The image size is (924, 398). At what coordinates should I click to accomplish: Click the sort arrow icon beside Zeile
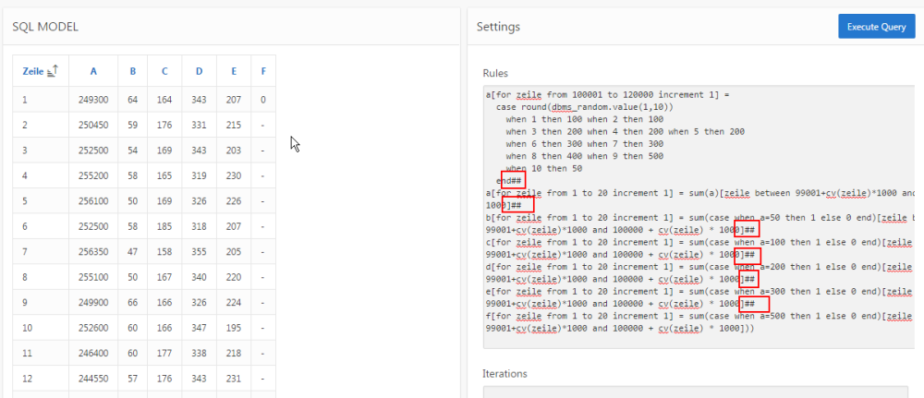pos(53,71)
